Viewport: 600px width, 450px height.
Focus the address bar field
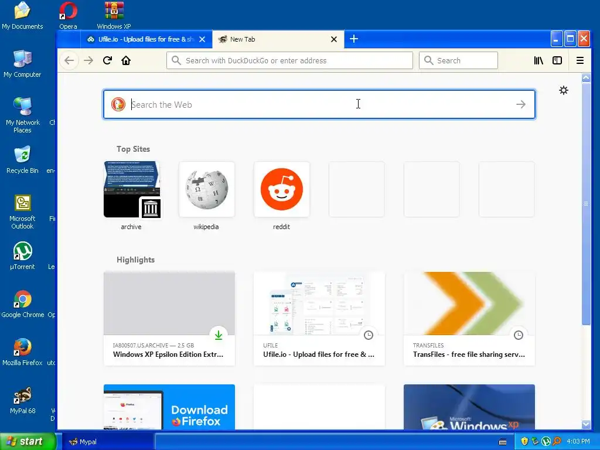click(289, 60)
